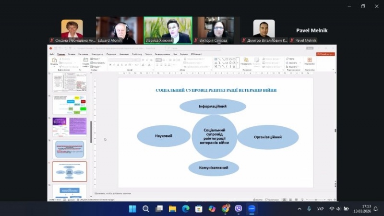This screenshot has height=216, width=384.
Task: Toggle the Примечания comments button in status bar
Action: pyautogui.click(x=272, y=199)
